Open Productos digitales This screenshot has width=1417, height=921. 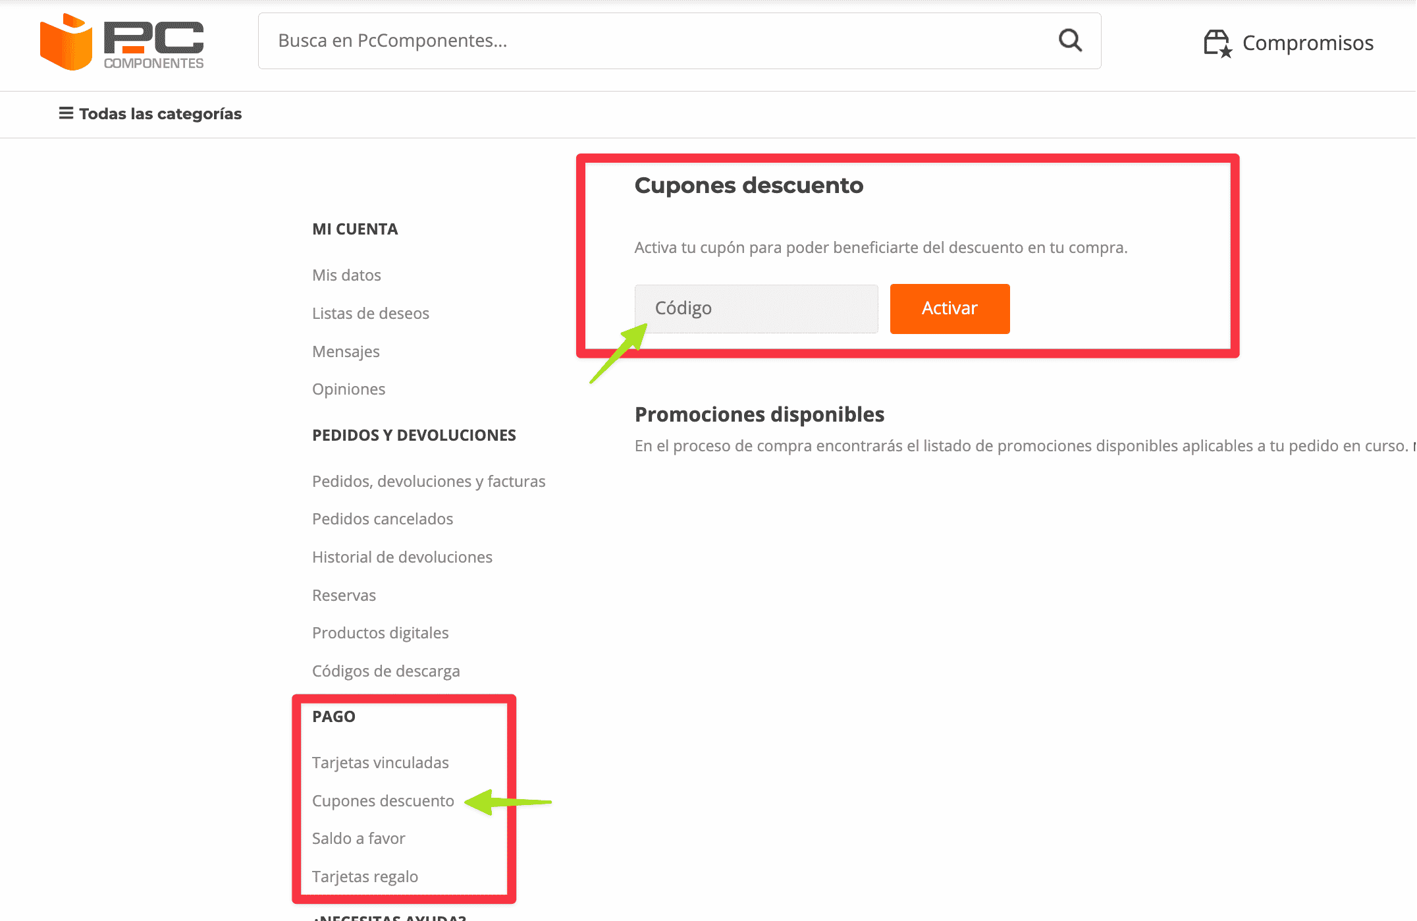380,632
